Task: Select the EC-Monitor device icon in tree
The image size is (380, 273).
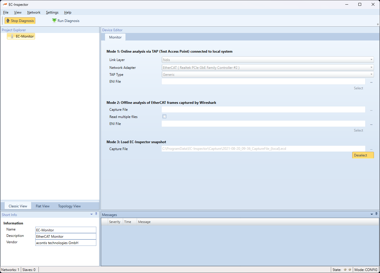Action: click(12, 36)
